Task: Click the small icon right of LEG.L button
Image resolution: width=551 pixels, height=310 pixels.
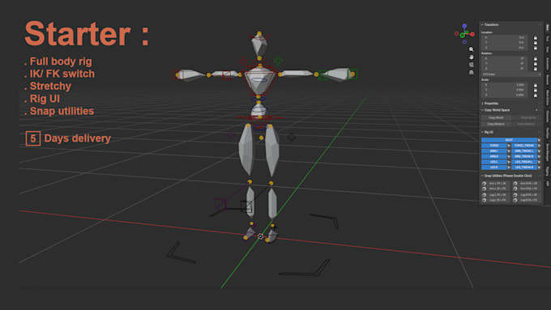Action: click(x=509, y=162)
